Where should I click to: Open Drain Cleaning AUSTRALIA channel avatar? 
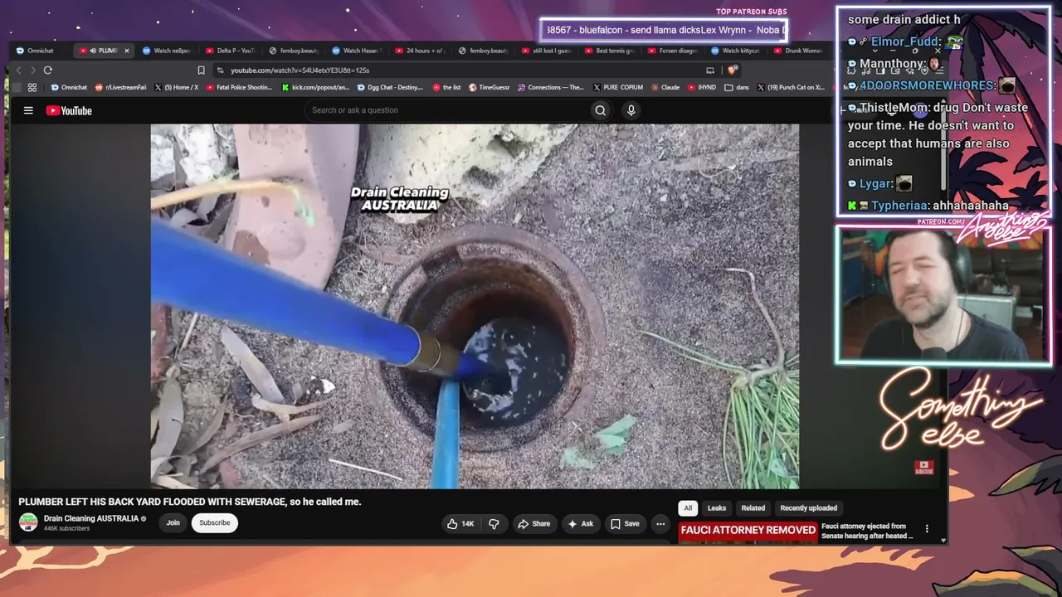point(28,522)
